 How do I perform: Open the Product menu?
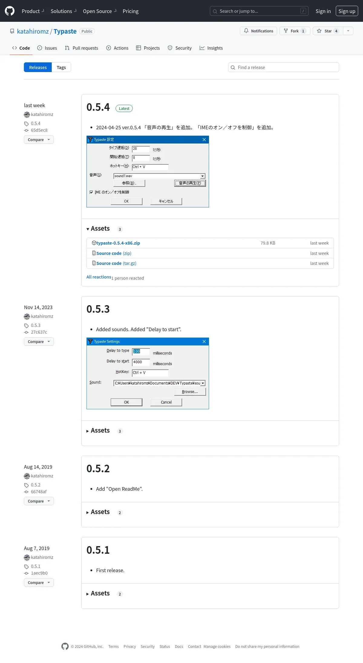point(33,11)
